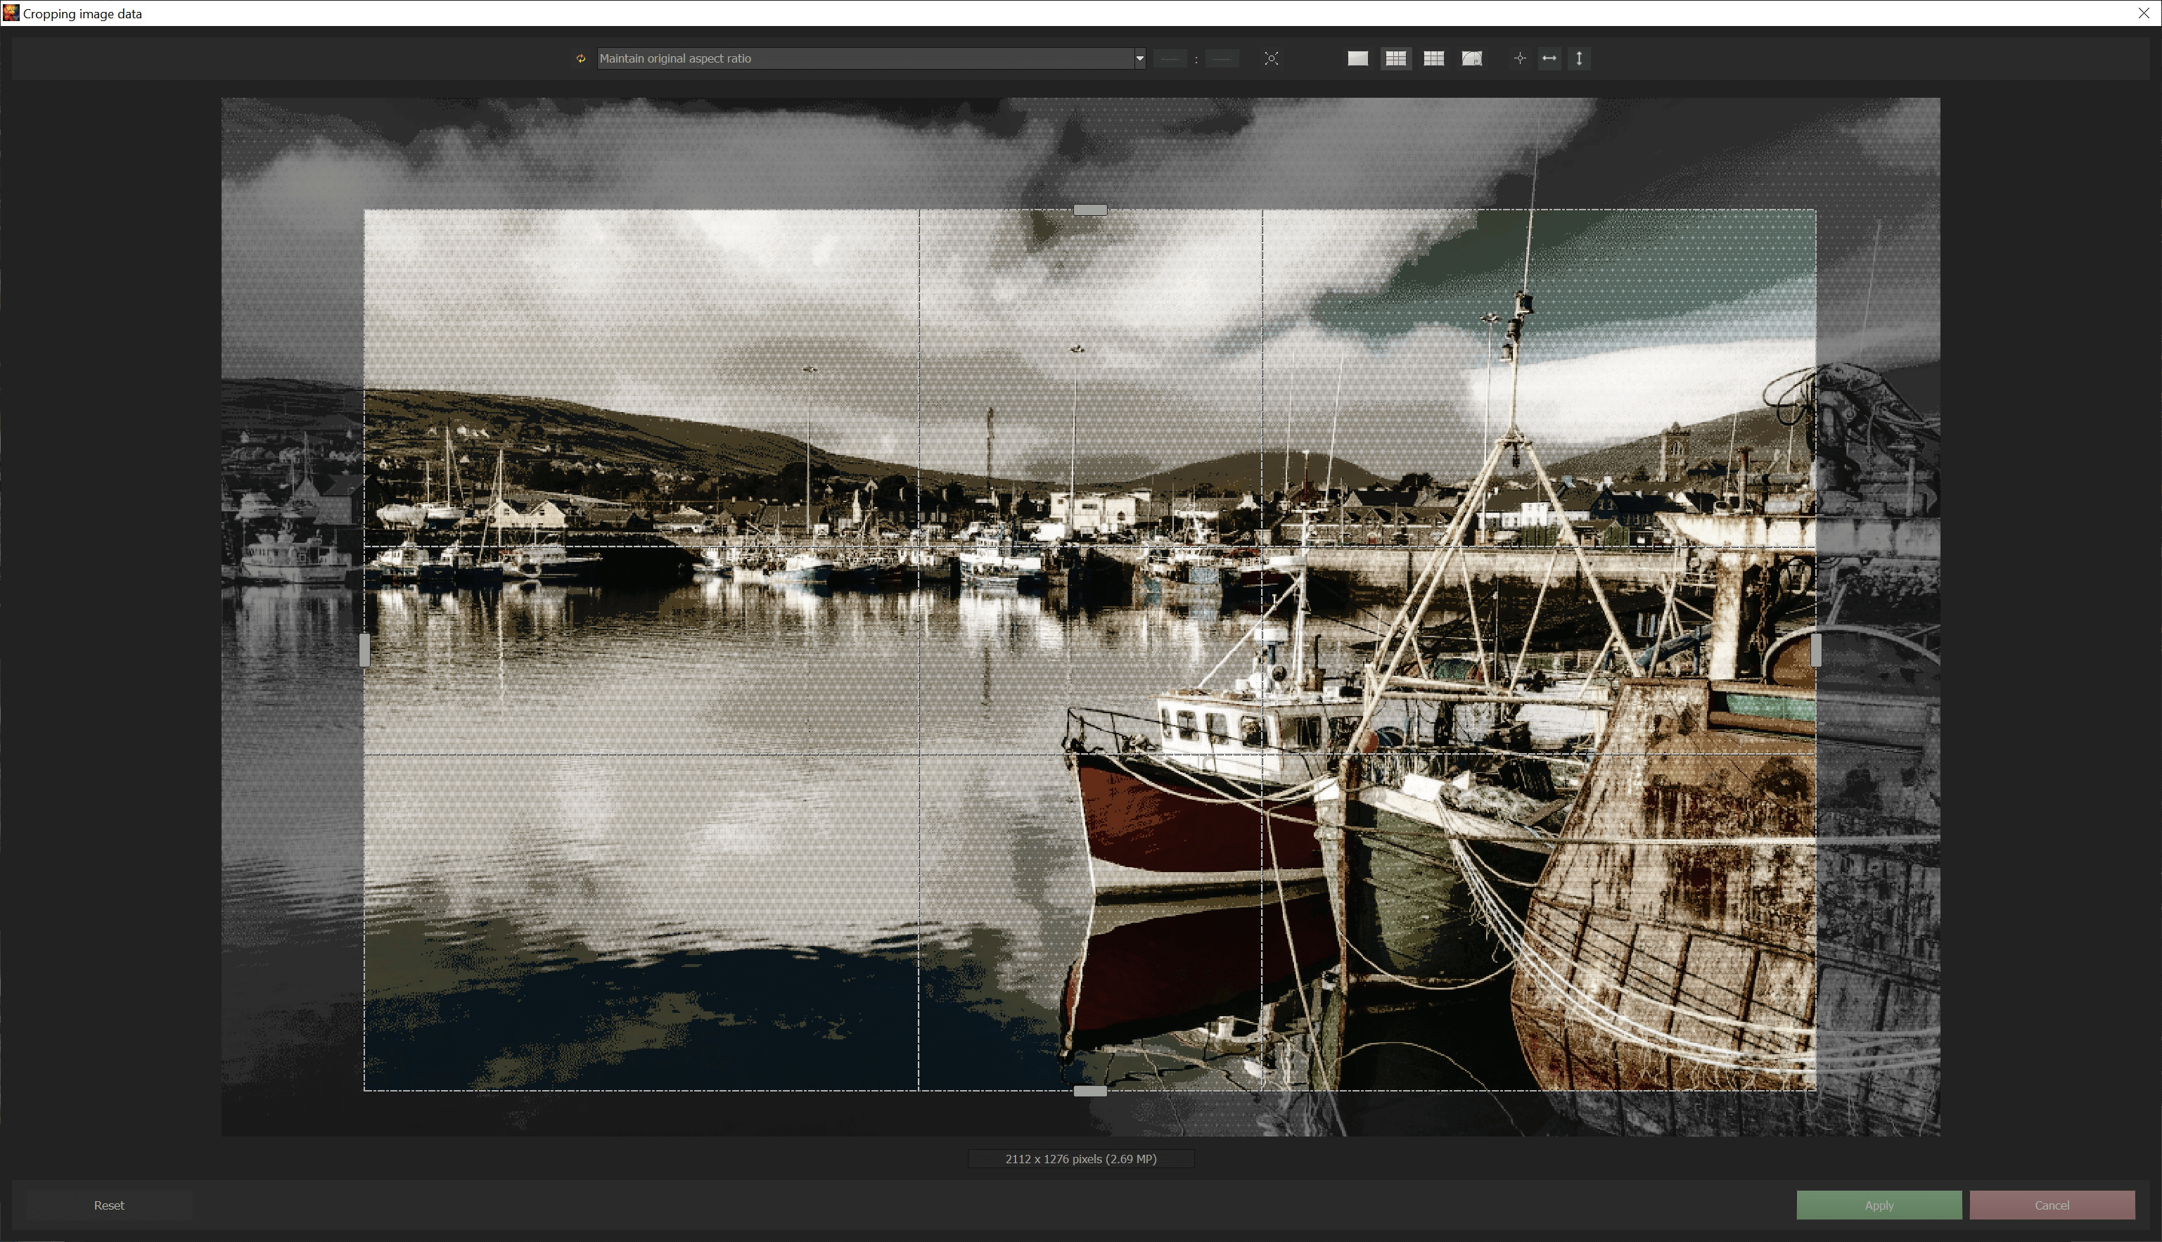Click the aspect ratio dropdown arrow

click(1139, 59)
